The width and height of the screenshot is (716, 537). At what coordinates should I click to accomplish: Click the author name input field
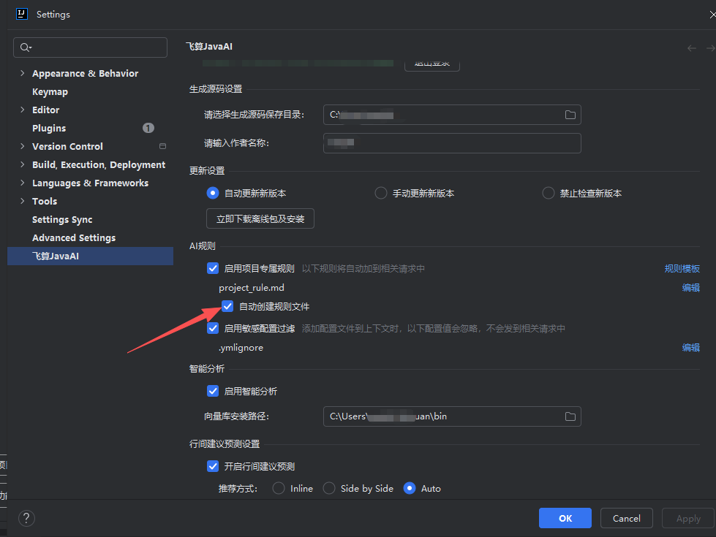point(452,143)
